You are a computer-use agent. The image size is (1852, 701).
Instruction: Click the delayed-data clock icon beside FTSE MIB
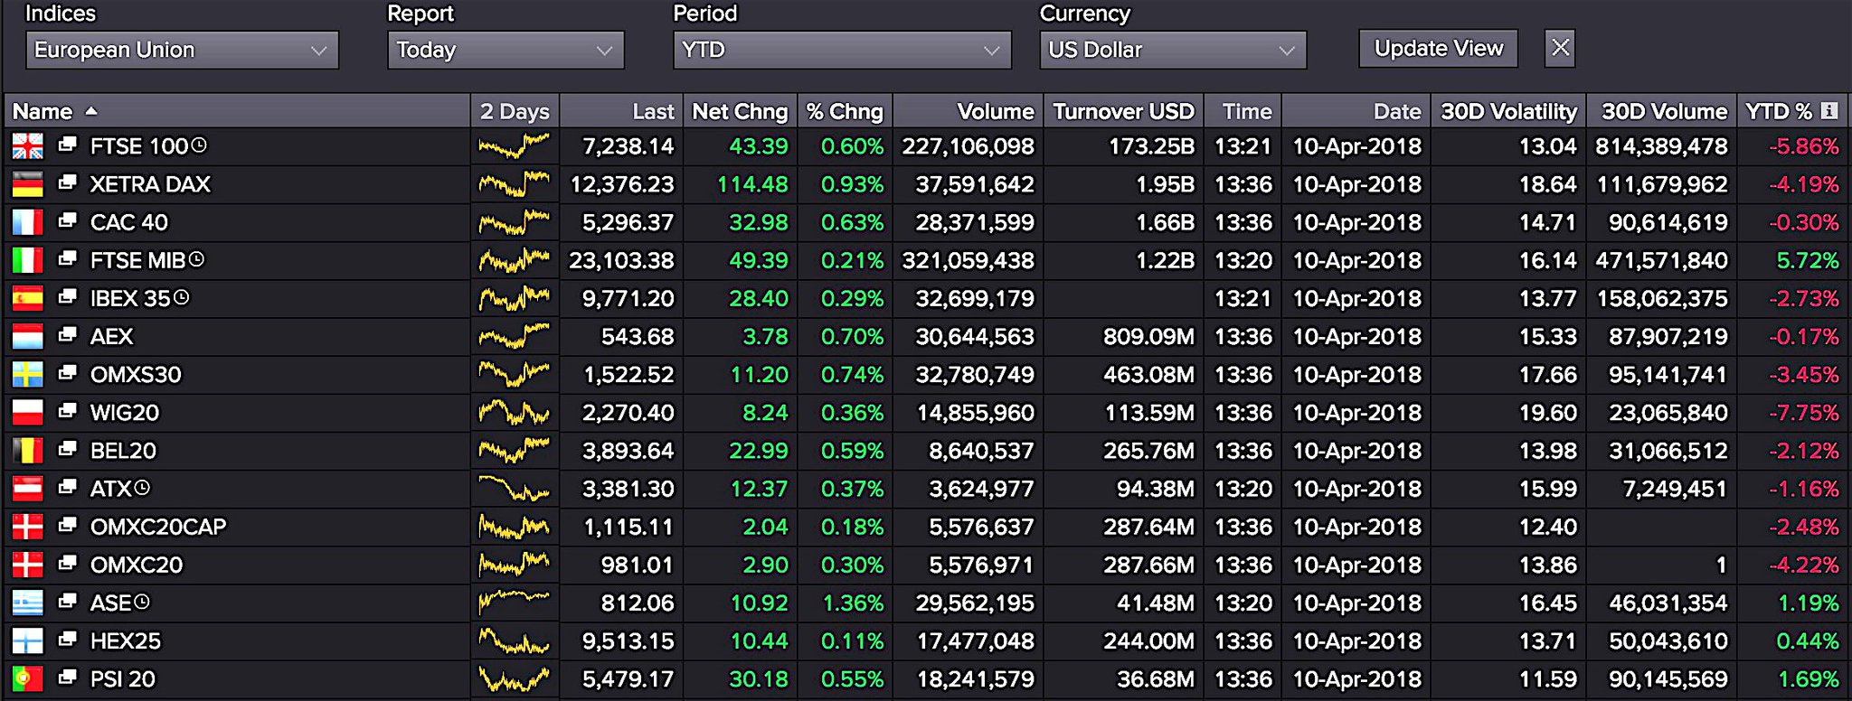(x=196, y=259)
